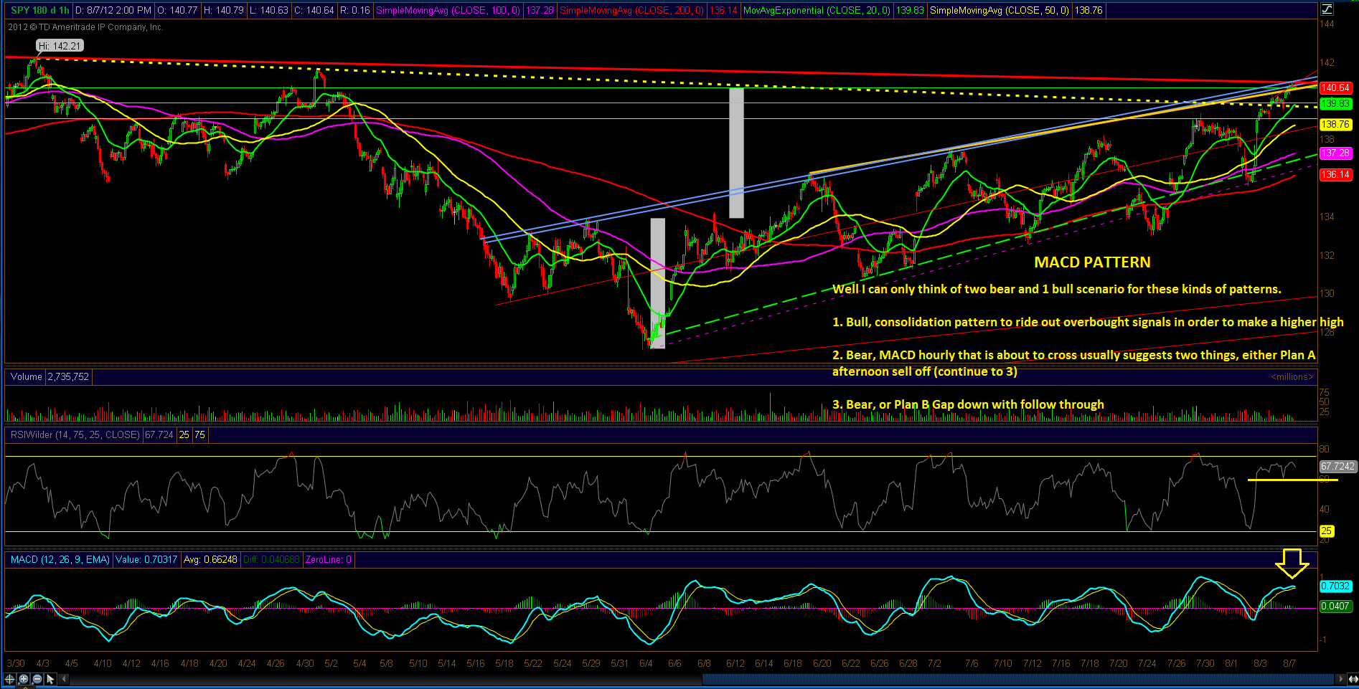The height and width of the screenshot is (689, 1359).
Task: Click the MACD Value 0.70317 readout
Action: [146, 559]
